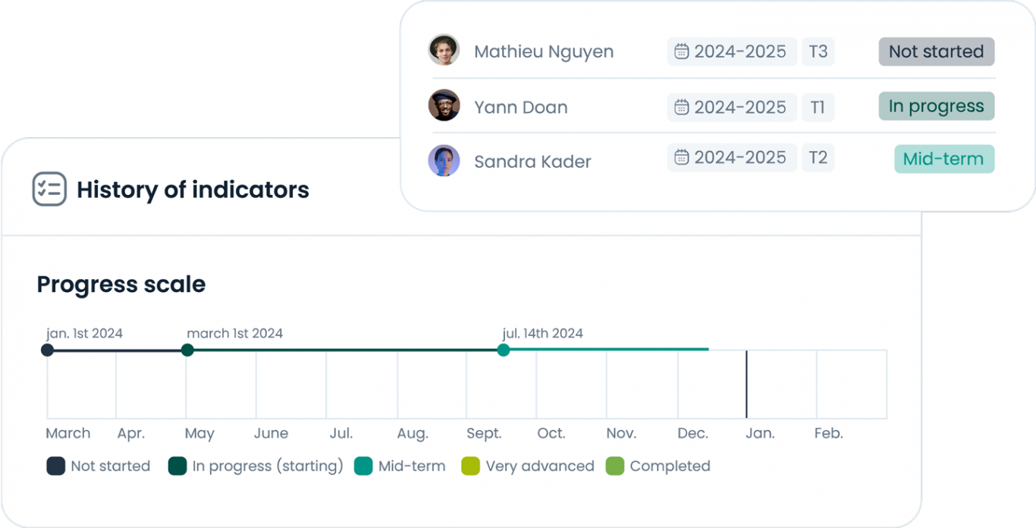Screen dimensions: 1036x528
Task: Click the march 1st 2024 timeline marker
Action: (187, 350)
